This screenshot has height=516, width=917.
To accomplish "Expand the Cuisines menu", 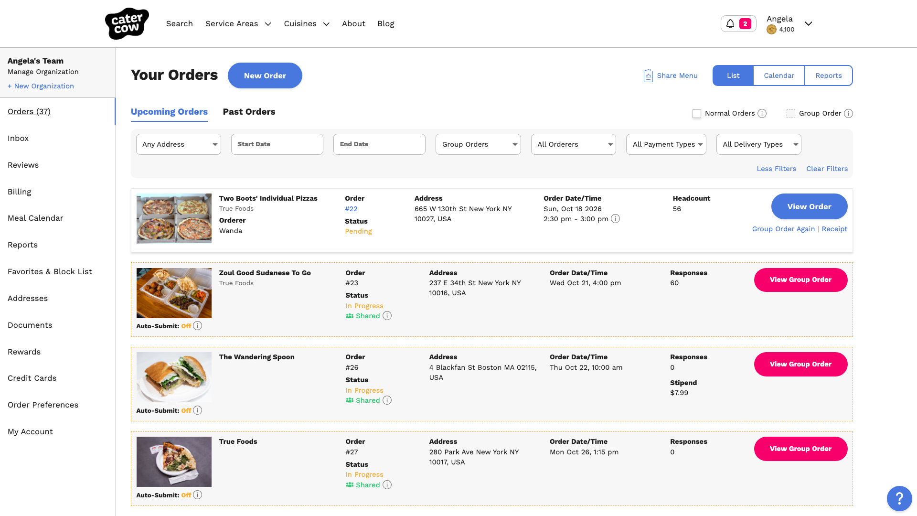I will pyautogui.click(x=307, y=24).
